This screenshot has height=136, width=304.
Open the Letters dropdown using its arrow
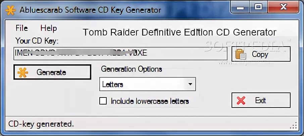(x=190, y=84)
